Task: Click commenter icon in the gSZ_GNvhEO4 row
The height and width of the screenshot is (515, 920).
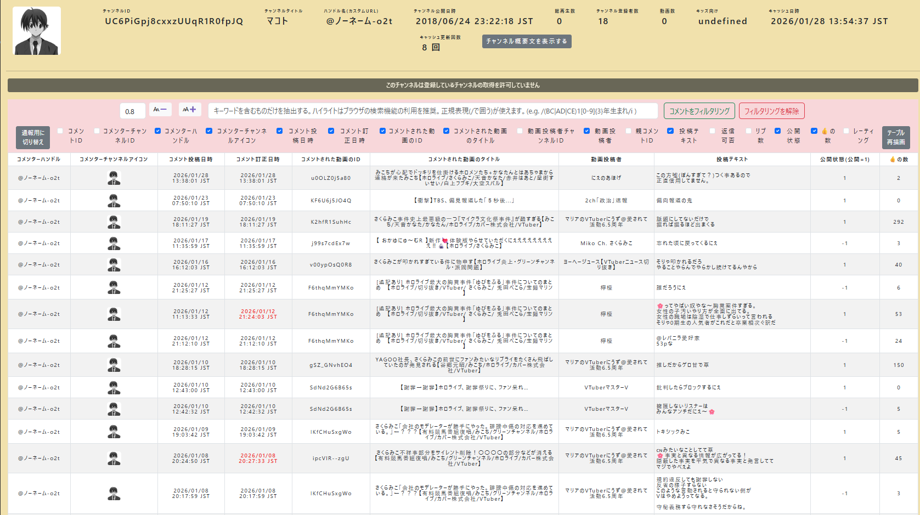Action: point(114,365)
